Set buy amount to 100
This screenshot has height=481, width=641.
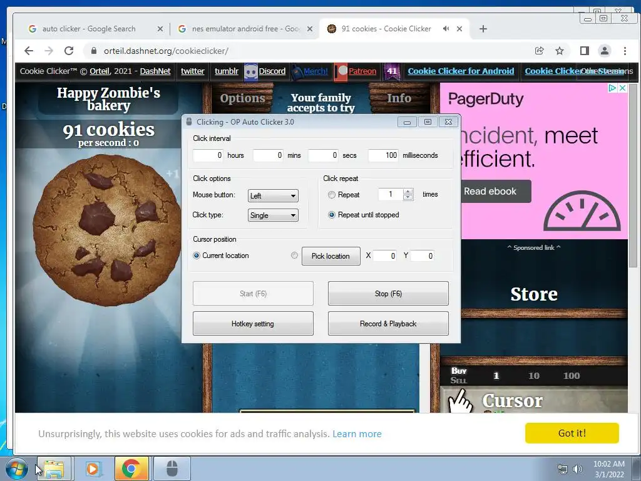point(571,376)
